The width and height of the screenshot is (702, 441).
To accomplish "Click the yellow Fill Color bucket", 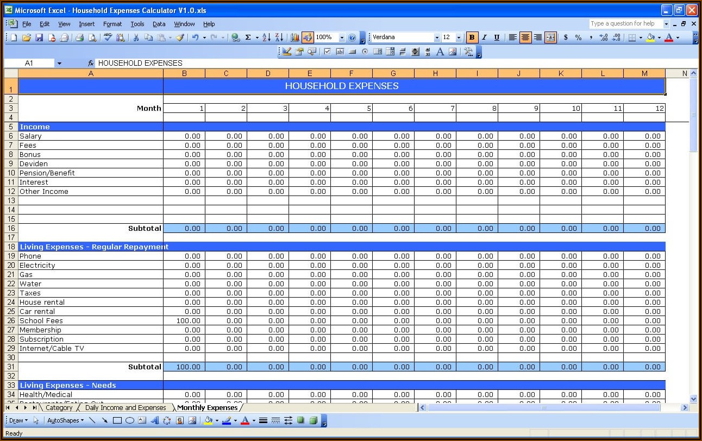I will 650,37.
